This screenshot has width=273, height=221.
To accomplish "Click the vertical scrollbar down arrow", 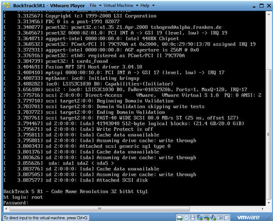I will [269, 203].
